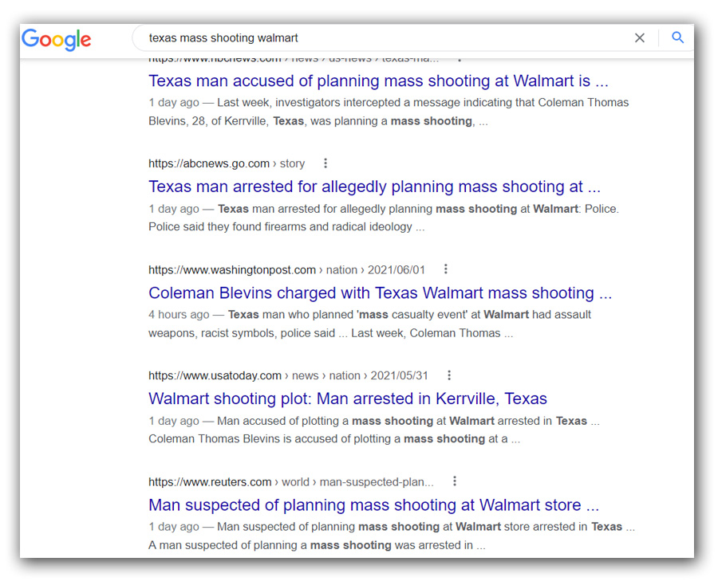Click '4 hours ago' snippet text
The width and height of the screenshot is (718, 585).
[179, 315]
